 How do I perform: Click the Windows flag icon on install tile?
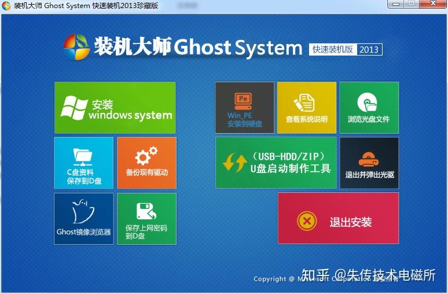74,108
